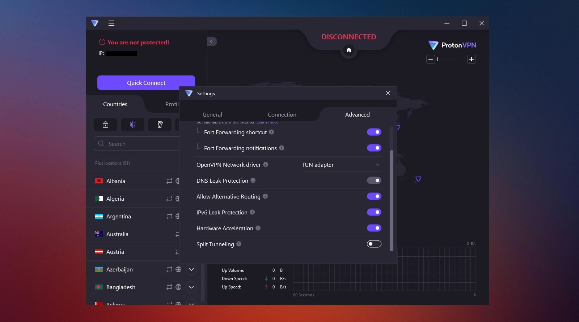Open NetShield shield icon
Viewport: 579px width, 322px height.
pos(132,125)
